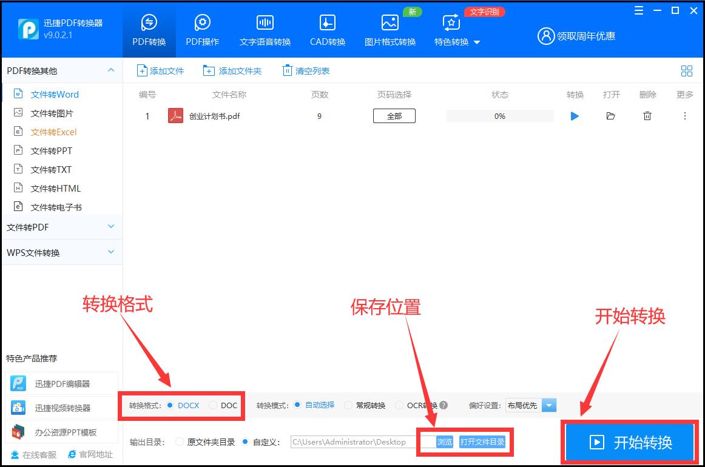The height and width of the screenshot is (467, 705).
Task: Select 文件转Word in the sidebar
Action: (55, 94)
